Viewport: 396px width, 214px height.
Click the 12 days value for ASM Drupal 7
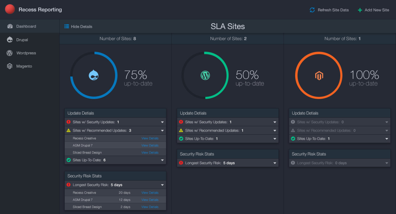pyautogui.click(x=124, y=200)
